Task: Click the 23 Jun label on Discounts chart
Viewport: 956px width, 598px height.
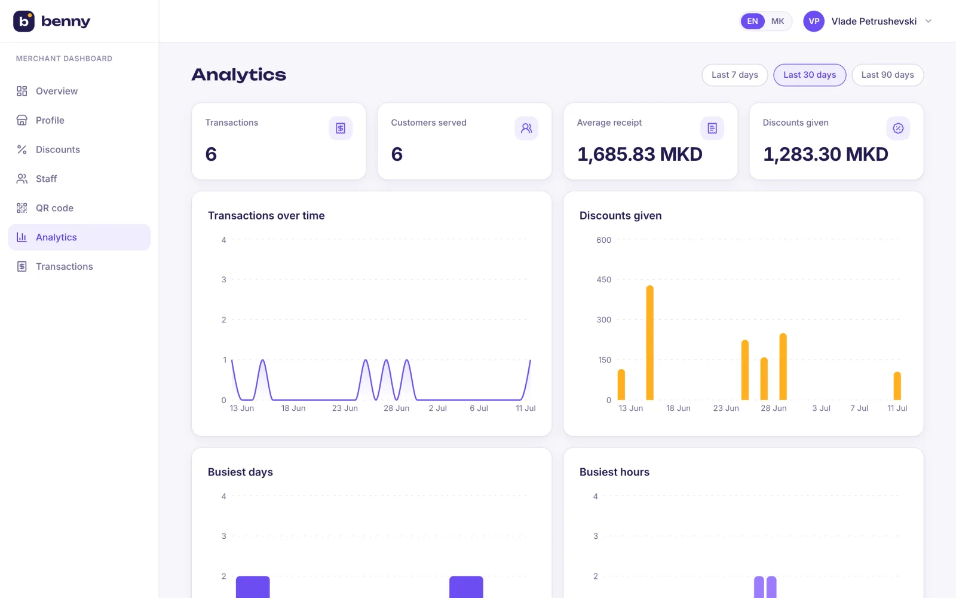Action: click(726, 408)
